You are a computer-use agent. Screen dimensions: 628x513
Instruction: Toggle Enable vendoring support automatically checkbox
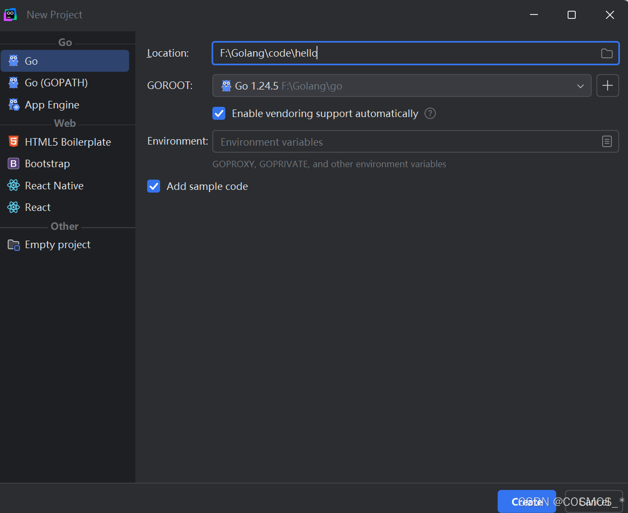219,113
